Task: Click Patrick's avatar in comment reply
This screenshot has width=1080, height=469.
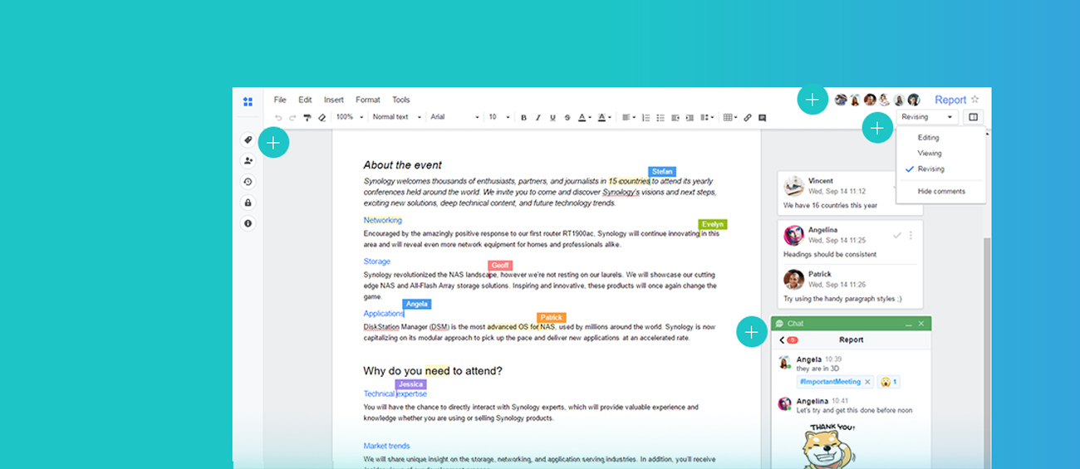Action: (x=794, y=279)
